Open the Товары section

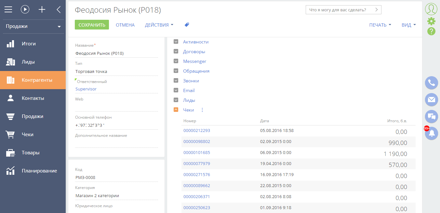pyautogui.click(x=33, y=153)
